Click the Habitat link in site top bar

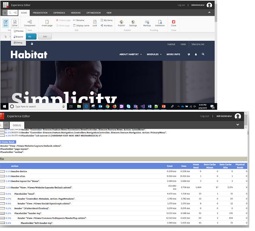coord(171,44)
